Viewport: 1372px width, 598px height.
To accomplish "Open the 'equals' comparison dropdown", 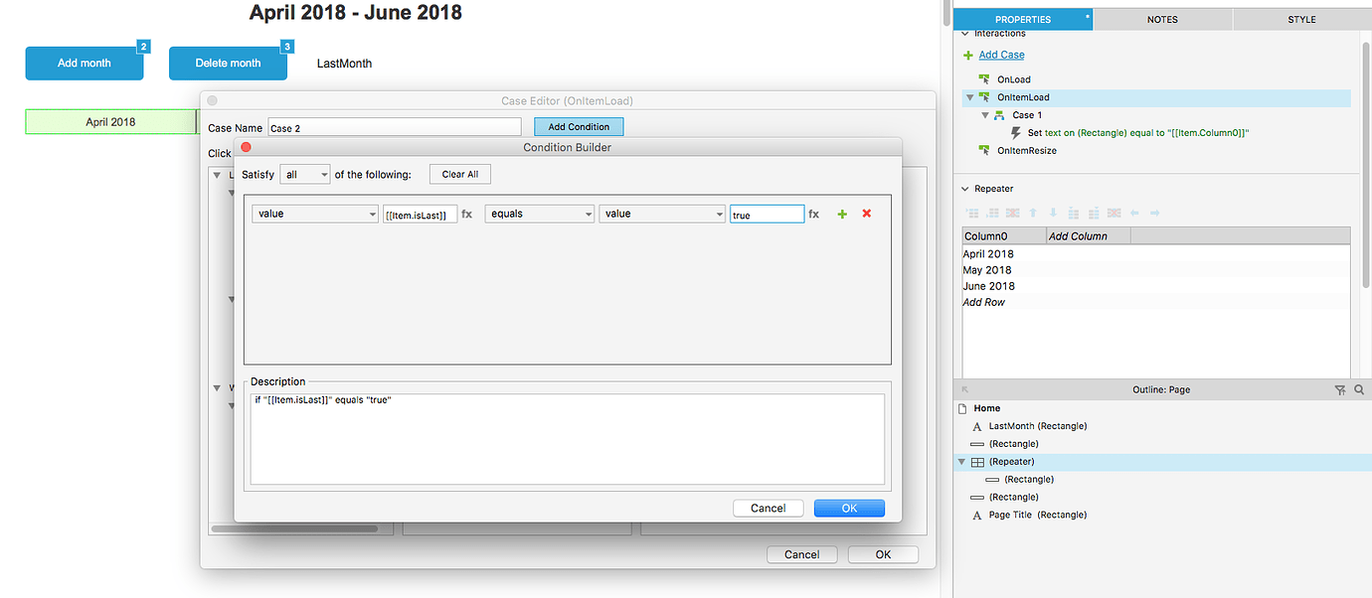I will pos(539,214).
